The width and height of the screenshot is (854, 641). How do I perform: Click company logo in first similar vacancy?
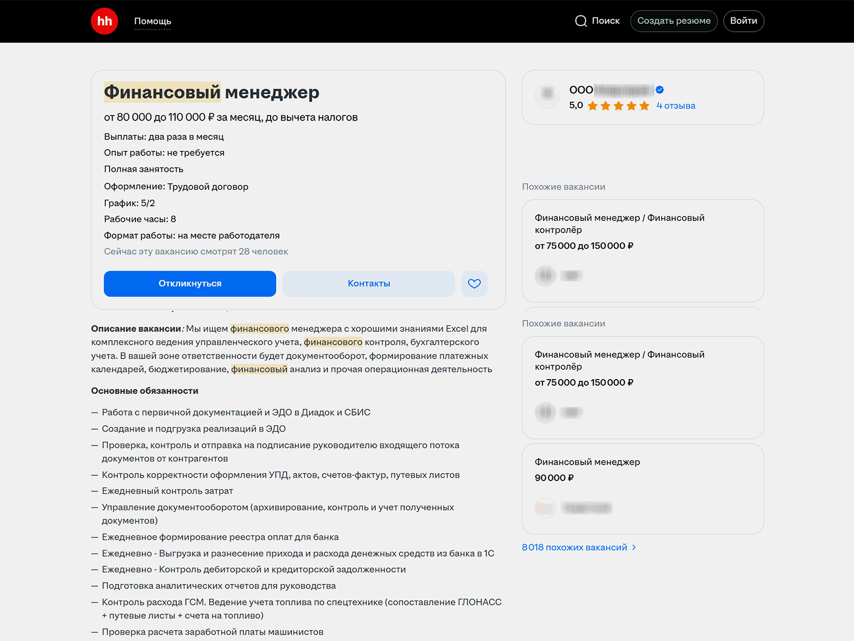coord(545,275)
